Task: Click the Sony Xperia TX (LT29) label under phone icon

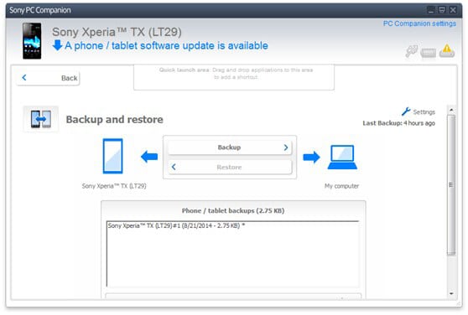Action: tap(114, 186)
